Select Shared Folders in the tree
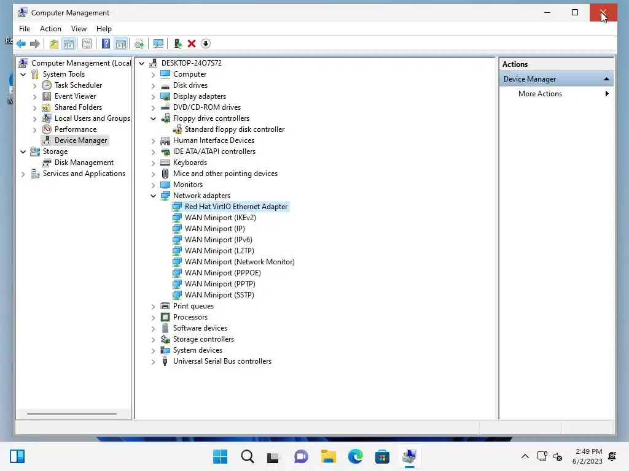Image resolution: width=629 pixels, height=471 pixels. click(x=78, y=107)
